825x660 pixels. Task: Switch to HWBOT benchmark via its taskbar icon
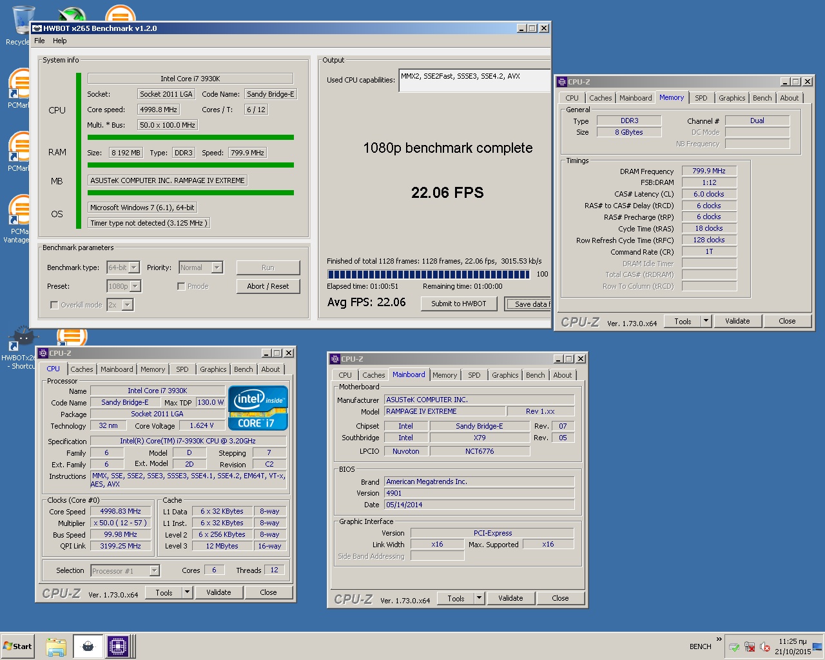[x=88, y=646]
